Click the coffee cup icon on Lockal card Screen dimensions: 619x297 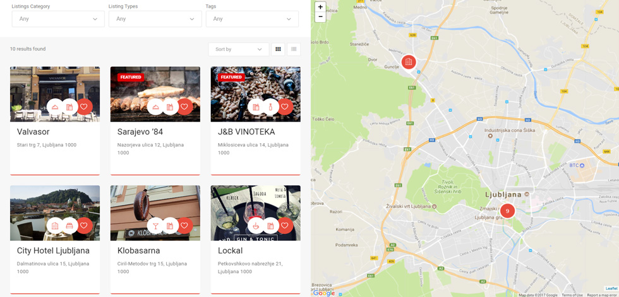[255, 226]
